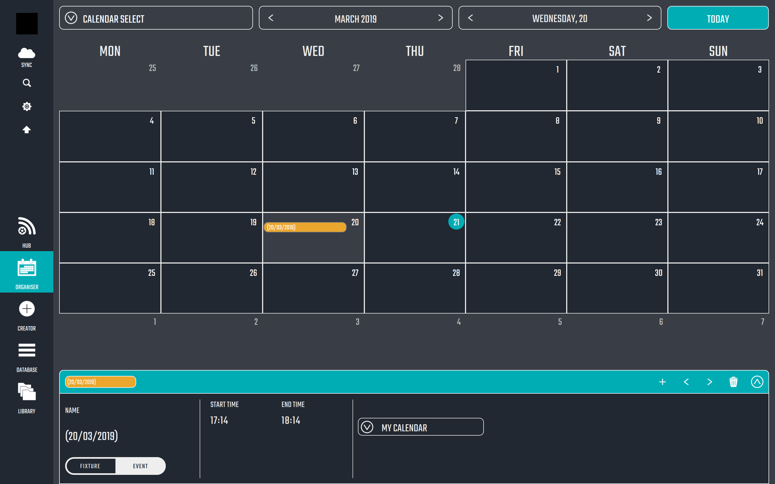Image resolution: width=775 pixels, height=484 pixels.
Task: Select Saturday March 2 cell
Action: (x=617, y=85)
